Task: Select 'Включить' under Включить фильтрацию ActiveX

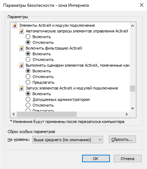Action: (x=28, y=54)
